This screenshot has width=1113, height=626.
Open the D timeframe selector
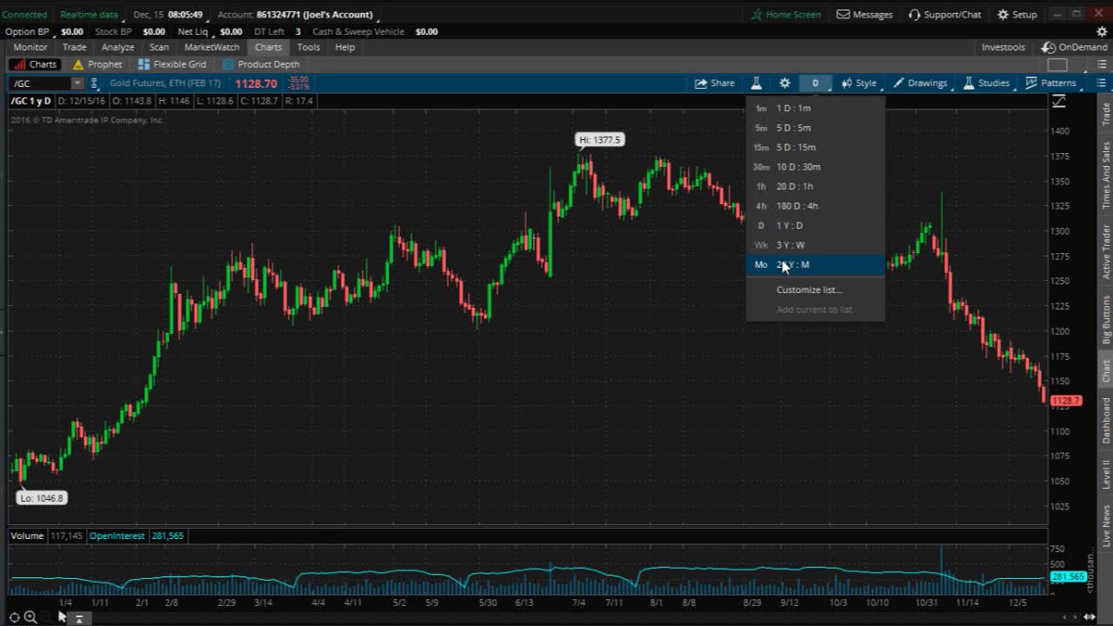816,83
